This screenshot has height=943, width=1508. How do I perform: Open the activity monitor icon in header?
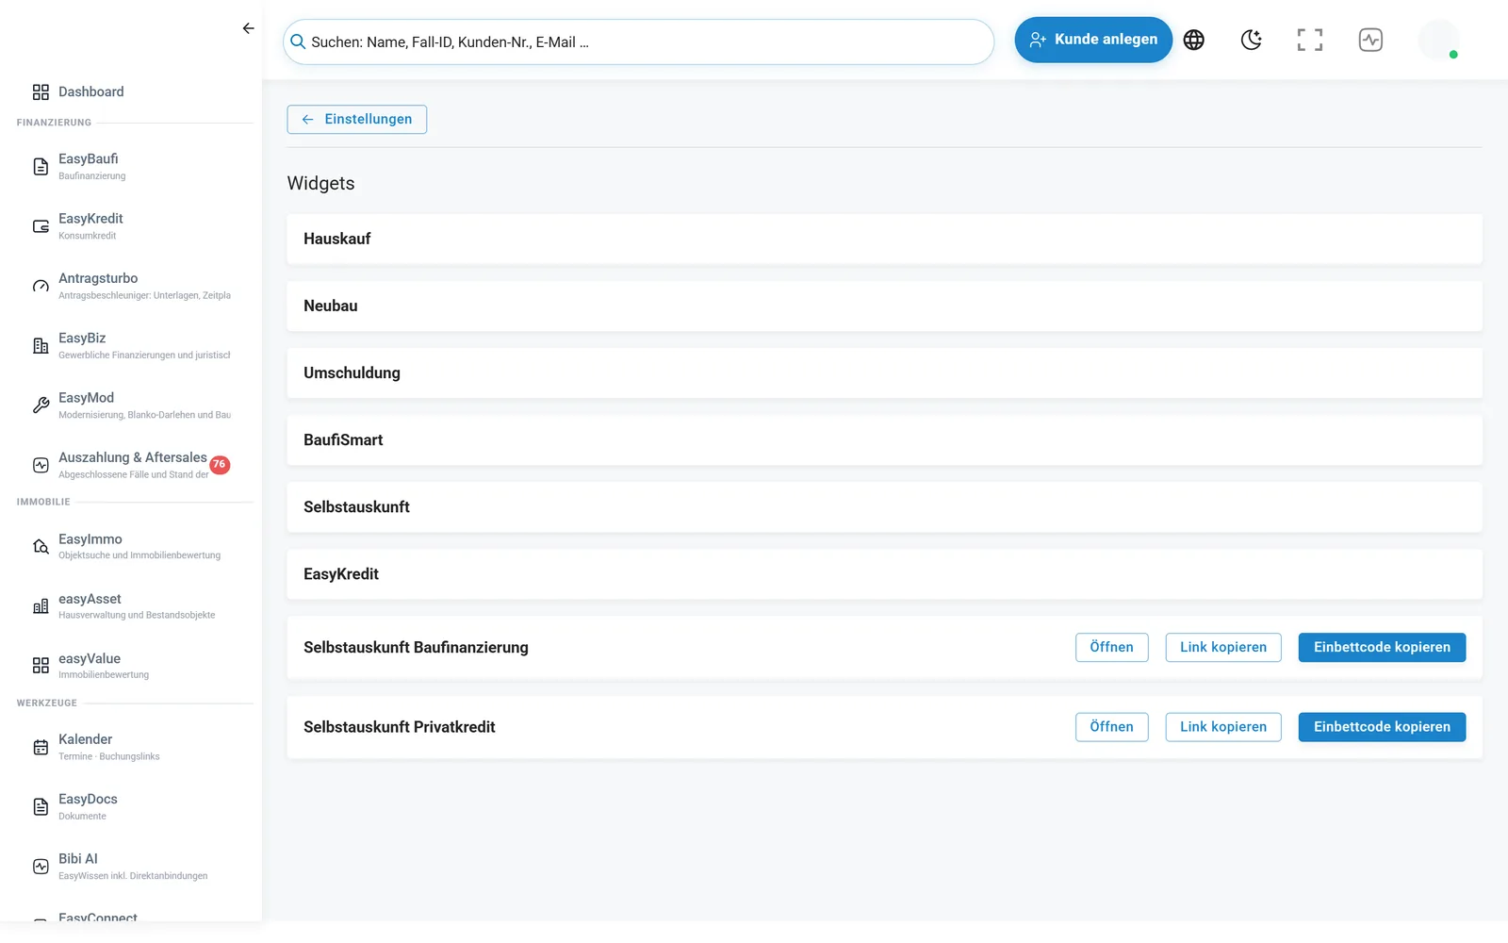(x=1370, y=40)
